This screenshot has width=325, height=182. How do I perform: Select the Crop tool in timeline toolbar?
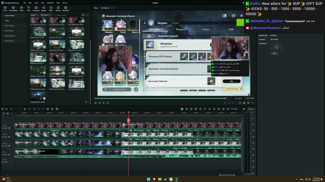tap(34, 109)
